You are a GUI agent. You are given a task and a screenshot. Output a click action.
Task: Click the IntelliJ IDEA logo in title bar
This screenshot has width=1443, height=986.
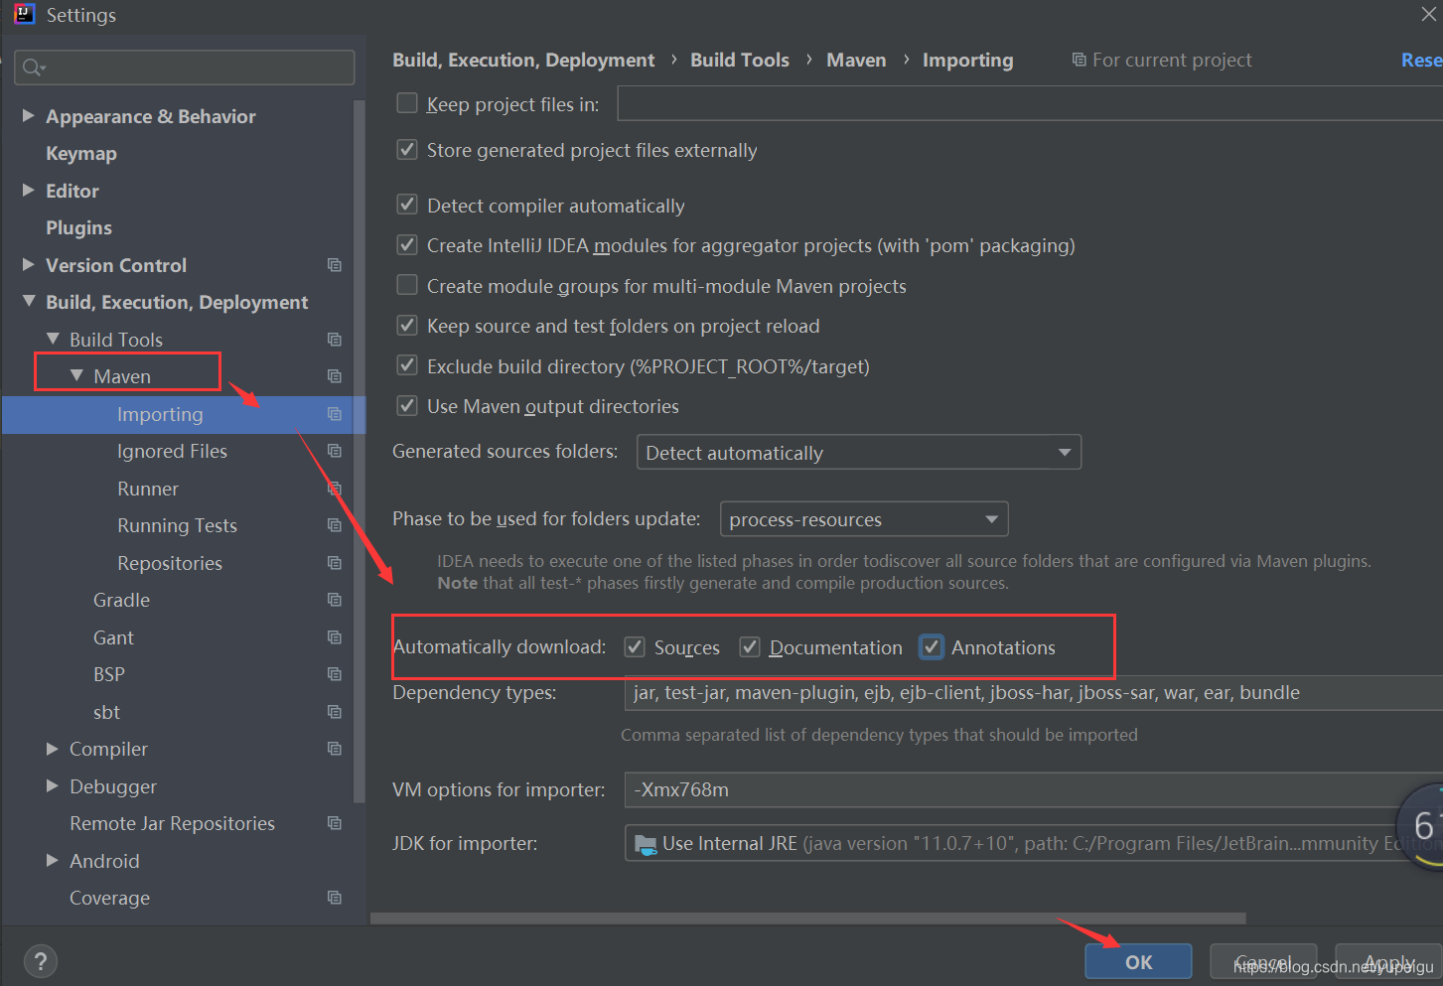(24, 14)
